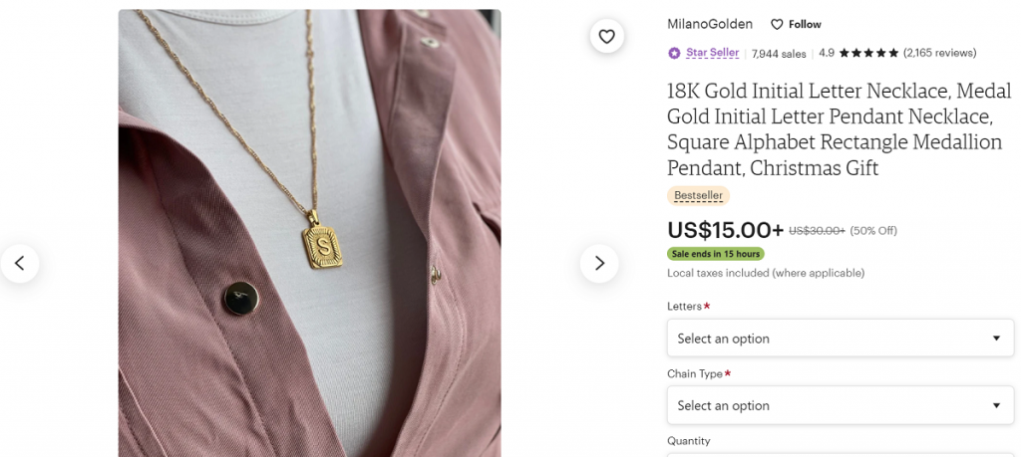Click the crossed-out US$30.00+ original price
This screenshot has width=1021, height=457.
(817, 231)
